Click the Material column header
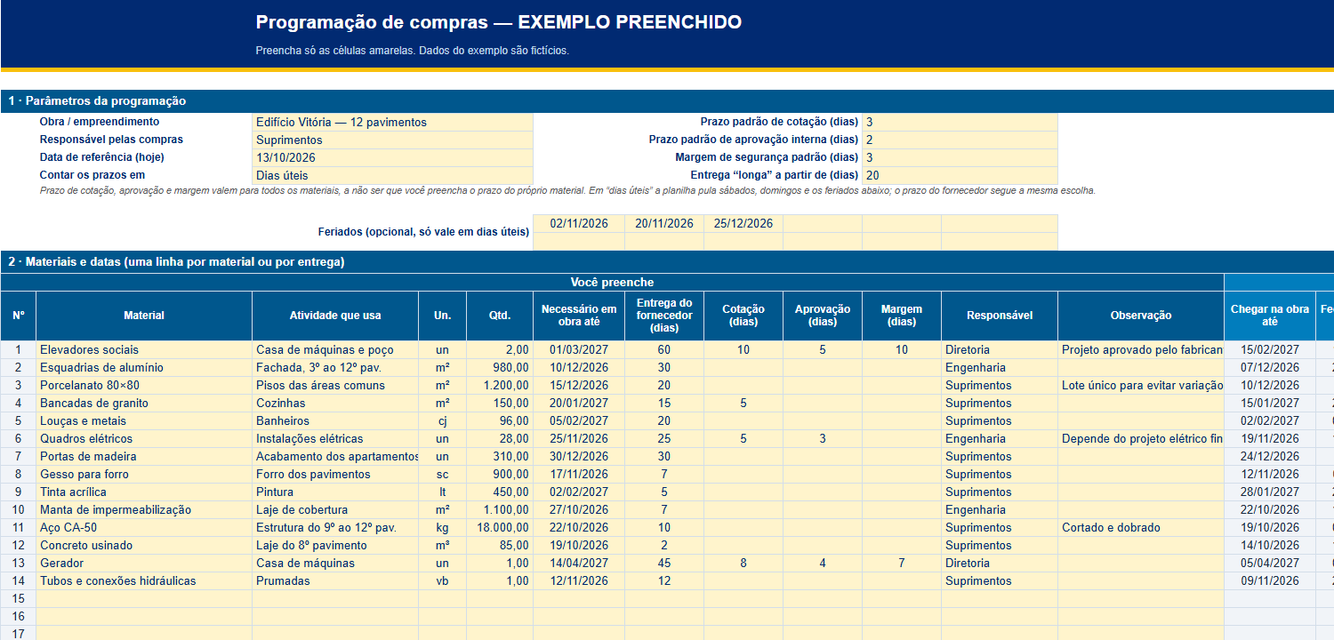Viewport: 1334px width, 640px height. pyautogui.click(x=144, y=316)
